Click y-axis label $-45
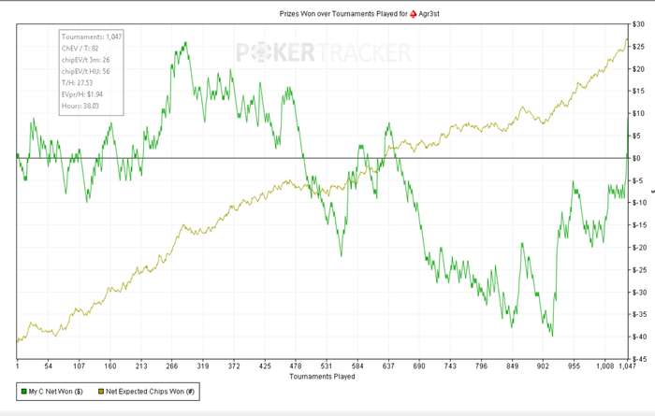 coord(639,359)
